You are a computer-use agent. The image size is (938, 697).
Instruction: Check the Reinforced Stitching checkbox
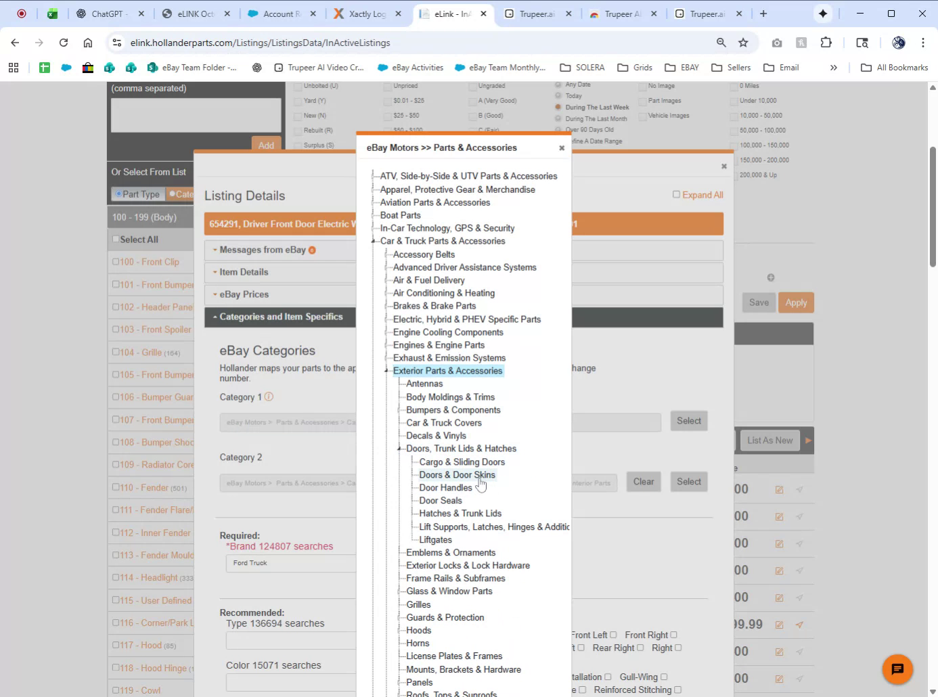(677, 690)
